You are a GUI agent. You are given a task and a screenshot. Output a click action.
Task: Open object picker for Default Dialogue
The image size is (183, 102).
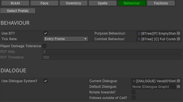(178, 87)
